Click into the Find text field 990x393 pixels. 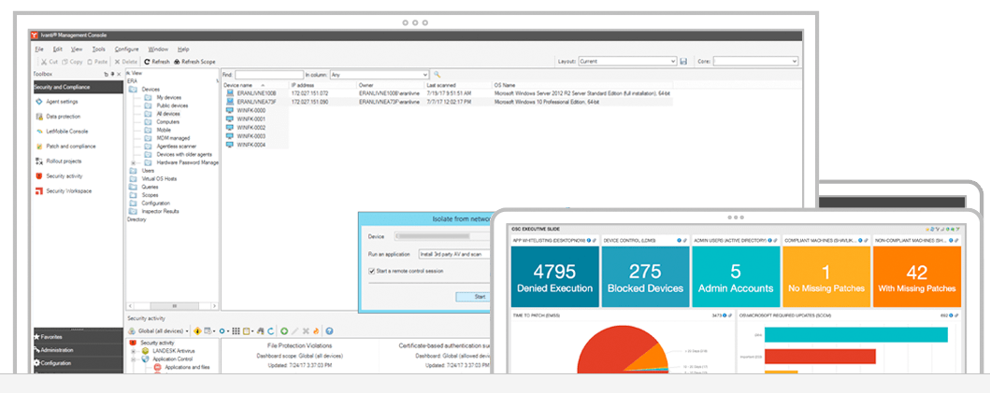pyautogui.click(x=269, y=74)
